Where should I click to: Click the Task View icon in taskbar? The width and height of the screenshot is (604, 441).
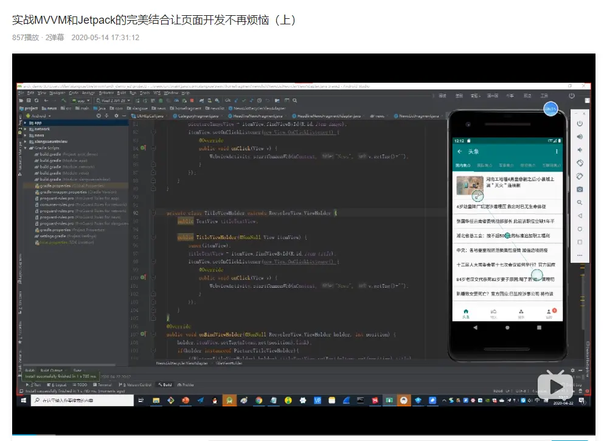141,401
